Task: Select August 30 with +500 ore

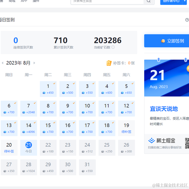Action: [68, 167]
